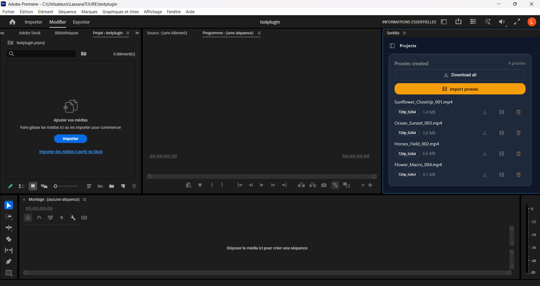This screenshot has height=286, width=540.
Task: Delete the Ocean_Sunset_003.mp4 proxy
Action: coord(519,133)
